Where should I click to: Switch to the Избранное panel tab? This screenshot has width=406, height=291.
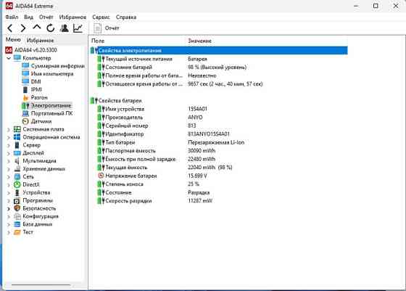41,40
